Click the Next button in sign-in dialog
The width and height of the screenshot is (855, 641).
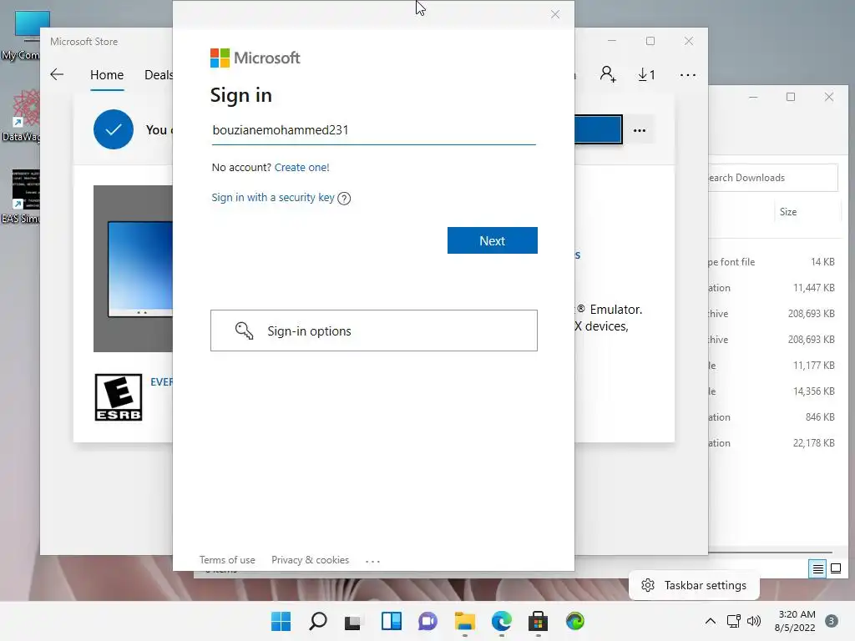point(492,240)
